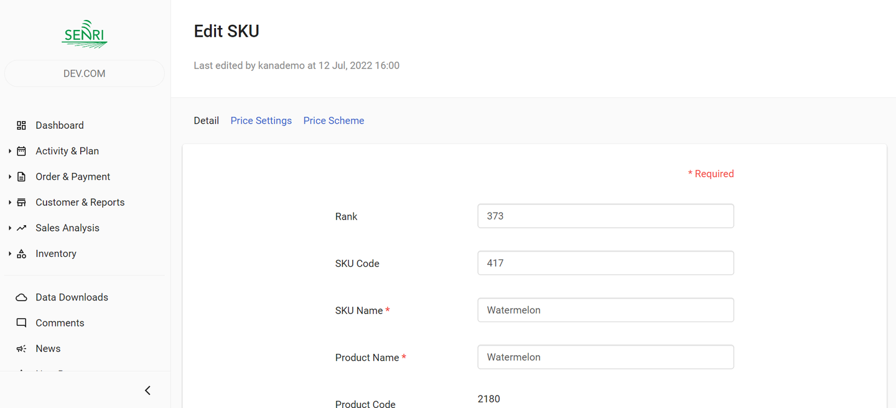Click into the SKU Name field
The height and width of the screenshot is (408, 896).
pos(605,310)
